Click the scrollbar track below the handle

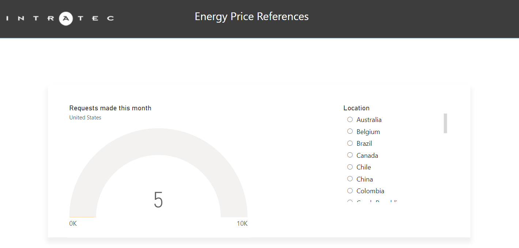click(445, 168)
